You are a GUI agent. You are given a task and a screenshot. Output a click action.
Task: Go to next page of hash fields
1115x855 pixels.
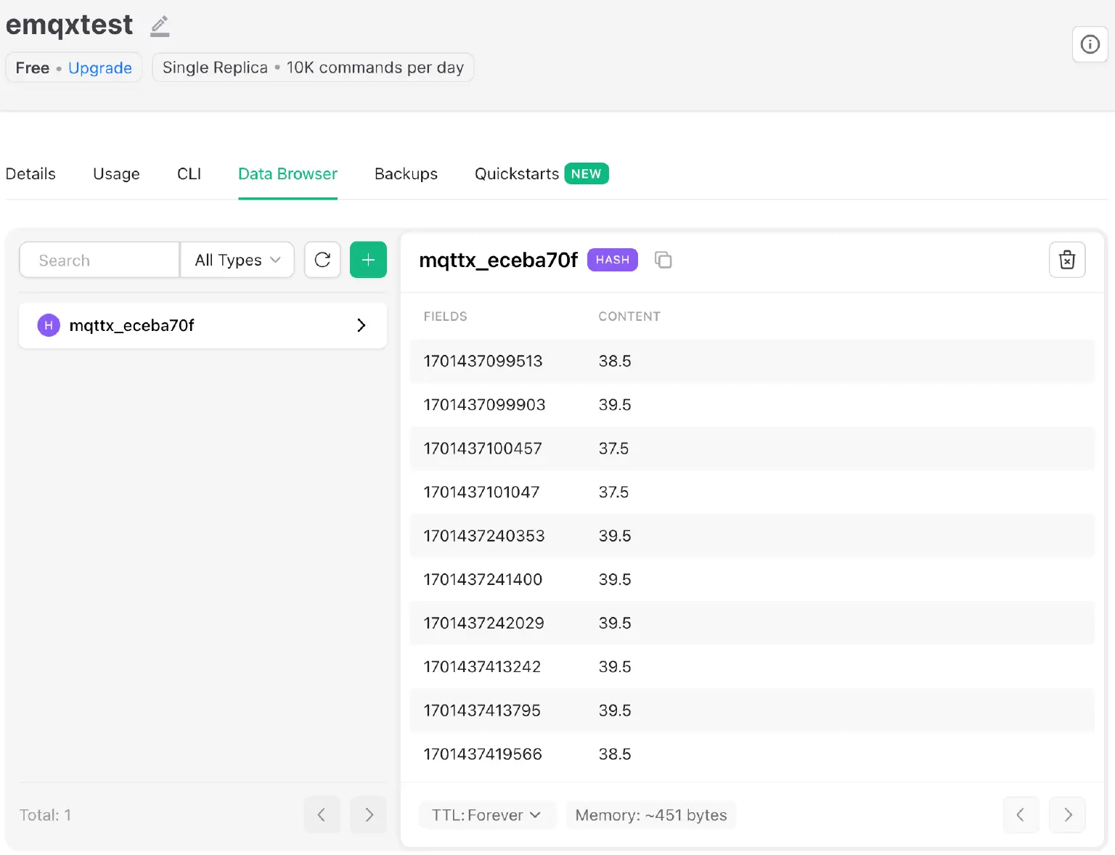(x=1067, y=814)
